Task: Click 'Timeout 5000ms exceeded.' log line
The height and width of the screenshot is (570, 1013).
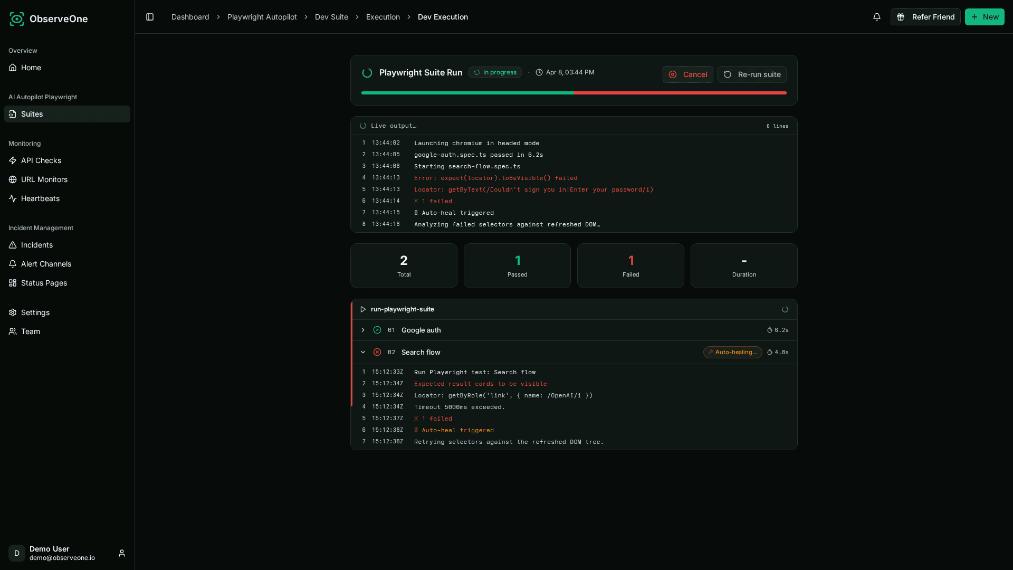Action: coord(460,407)
